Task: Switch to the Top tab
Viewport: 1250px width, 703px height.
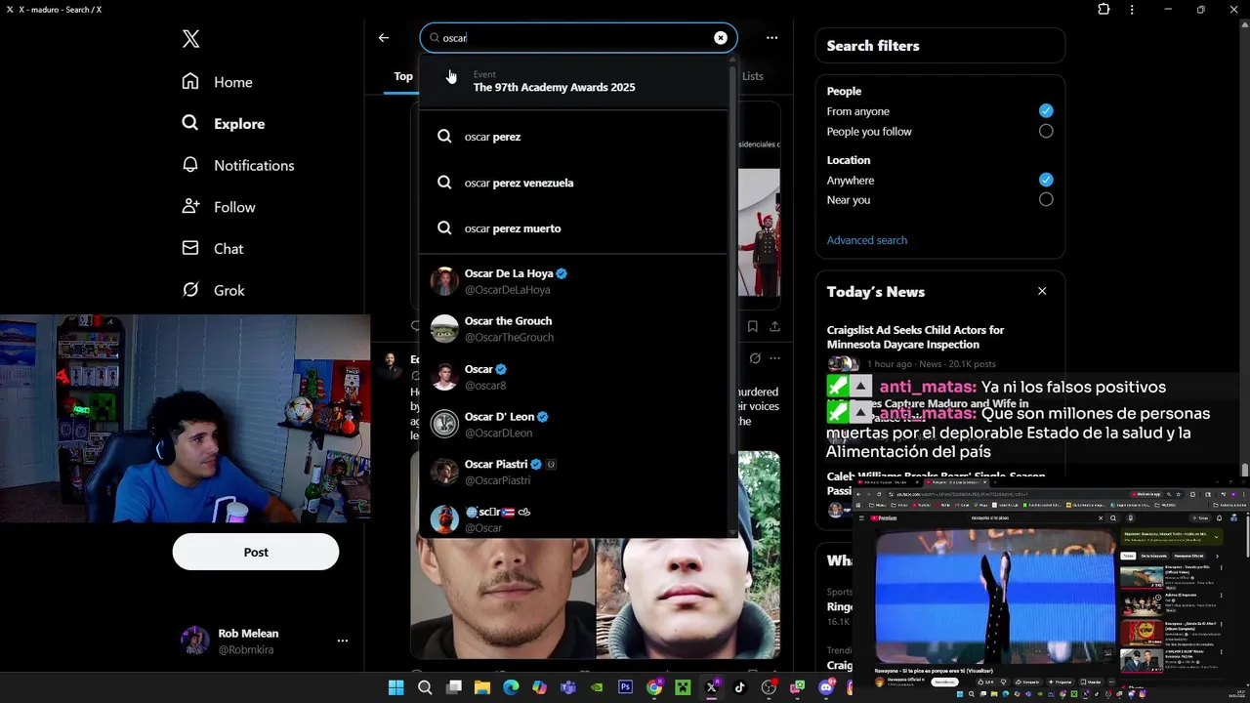Action: tap(403, 76)
